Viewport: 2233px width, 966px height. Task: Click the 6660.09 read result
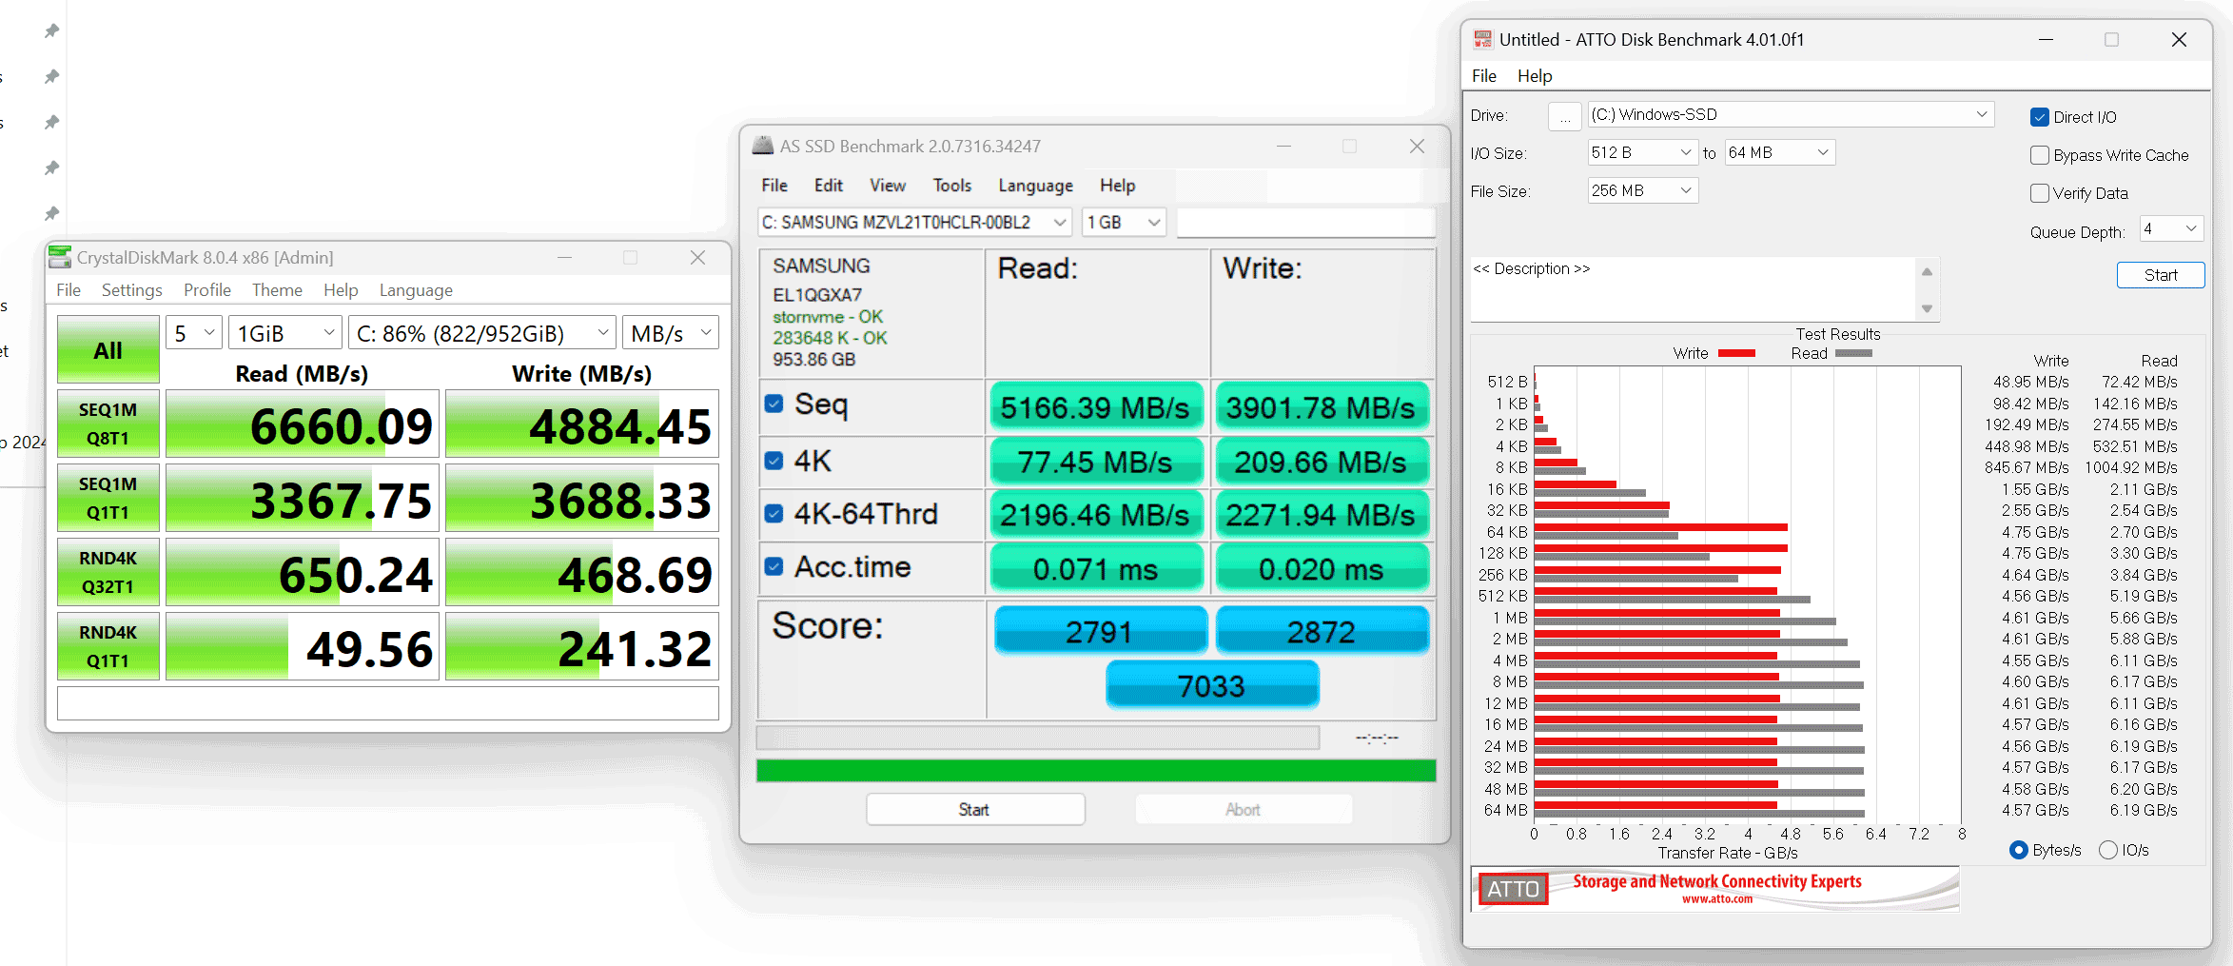click(303, 424)
